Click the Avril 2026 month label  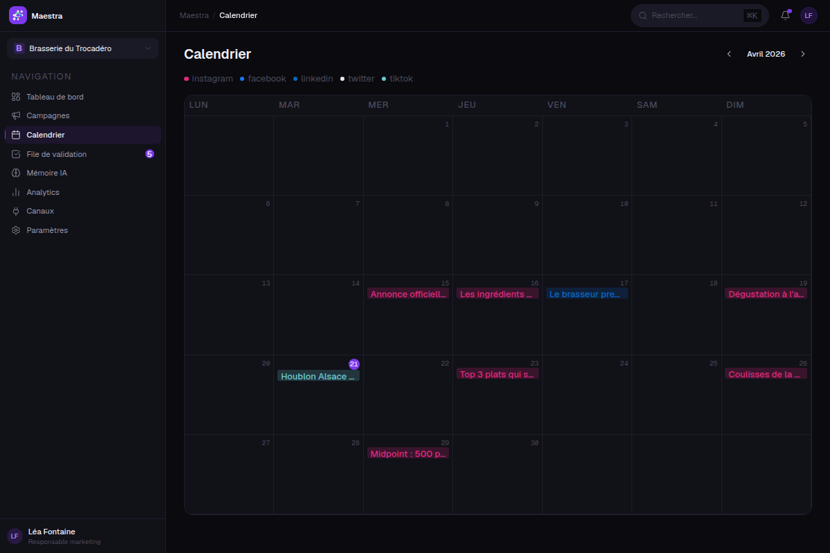766,54
